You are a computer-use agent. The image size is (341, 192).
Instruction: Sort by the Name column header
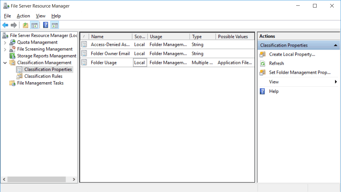[110, 36]
